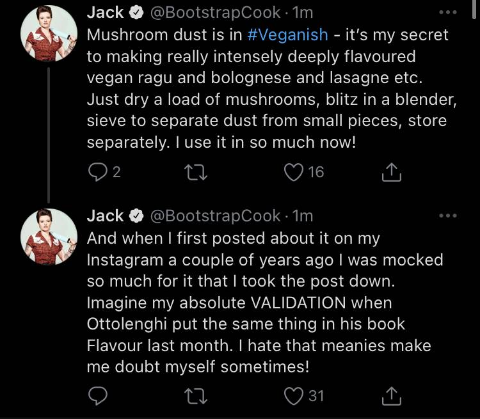Open @BootstrapCook handle on first tweet
480x419 pixels.
tap(215, 13)
